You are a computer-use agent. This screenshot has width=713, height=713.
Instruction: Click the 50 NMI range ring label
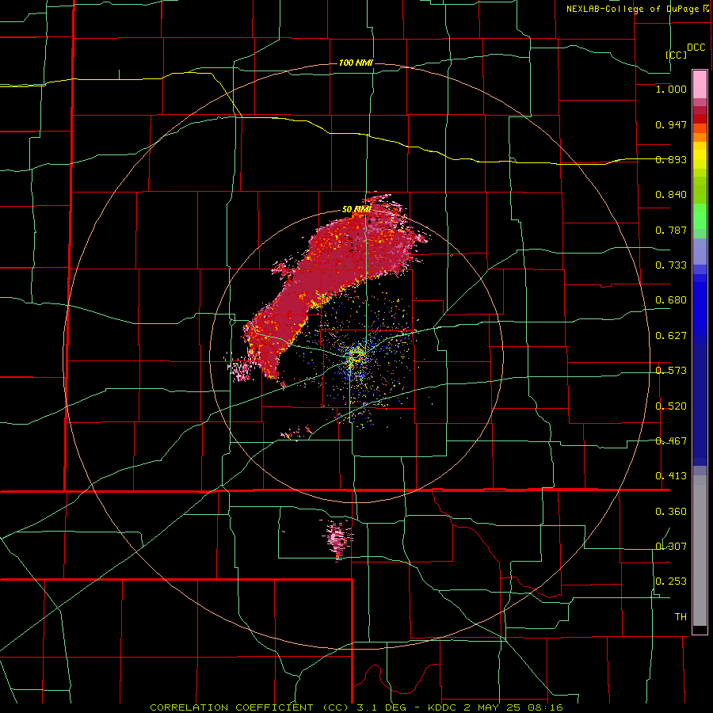pos(356,210)
